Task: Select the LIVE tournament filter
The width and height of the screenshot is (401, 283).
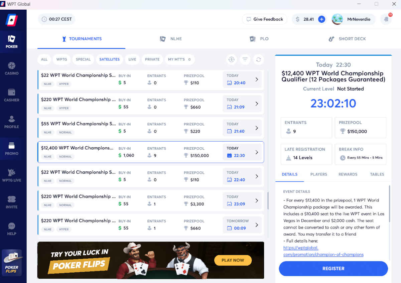Action: click(x=132, y=59)
